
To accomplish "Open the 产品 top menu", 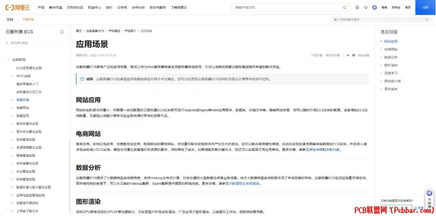I will [41, 8].
